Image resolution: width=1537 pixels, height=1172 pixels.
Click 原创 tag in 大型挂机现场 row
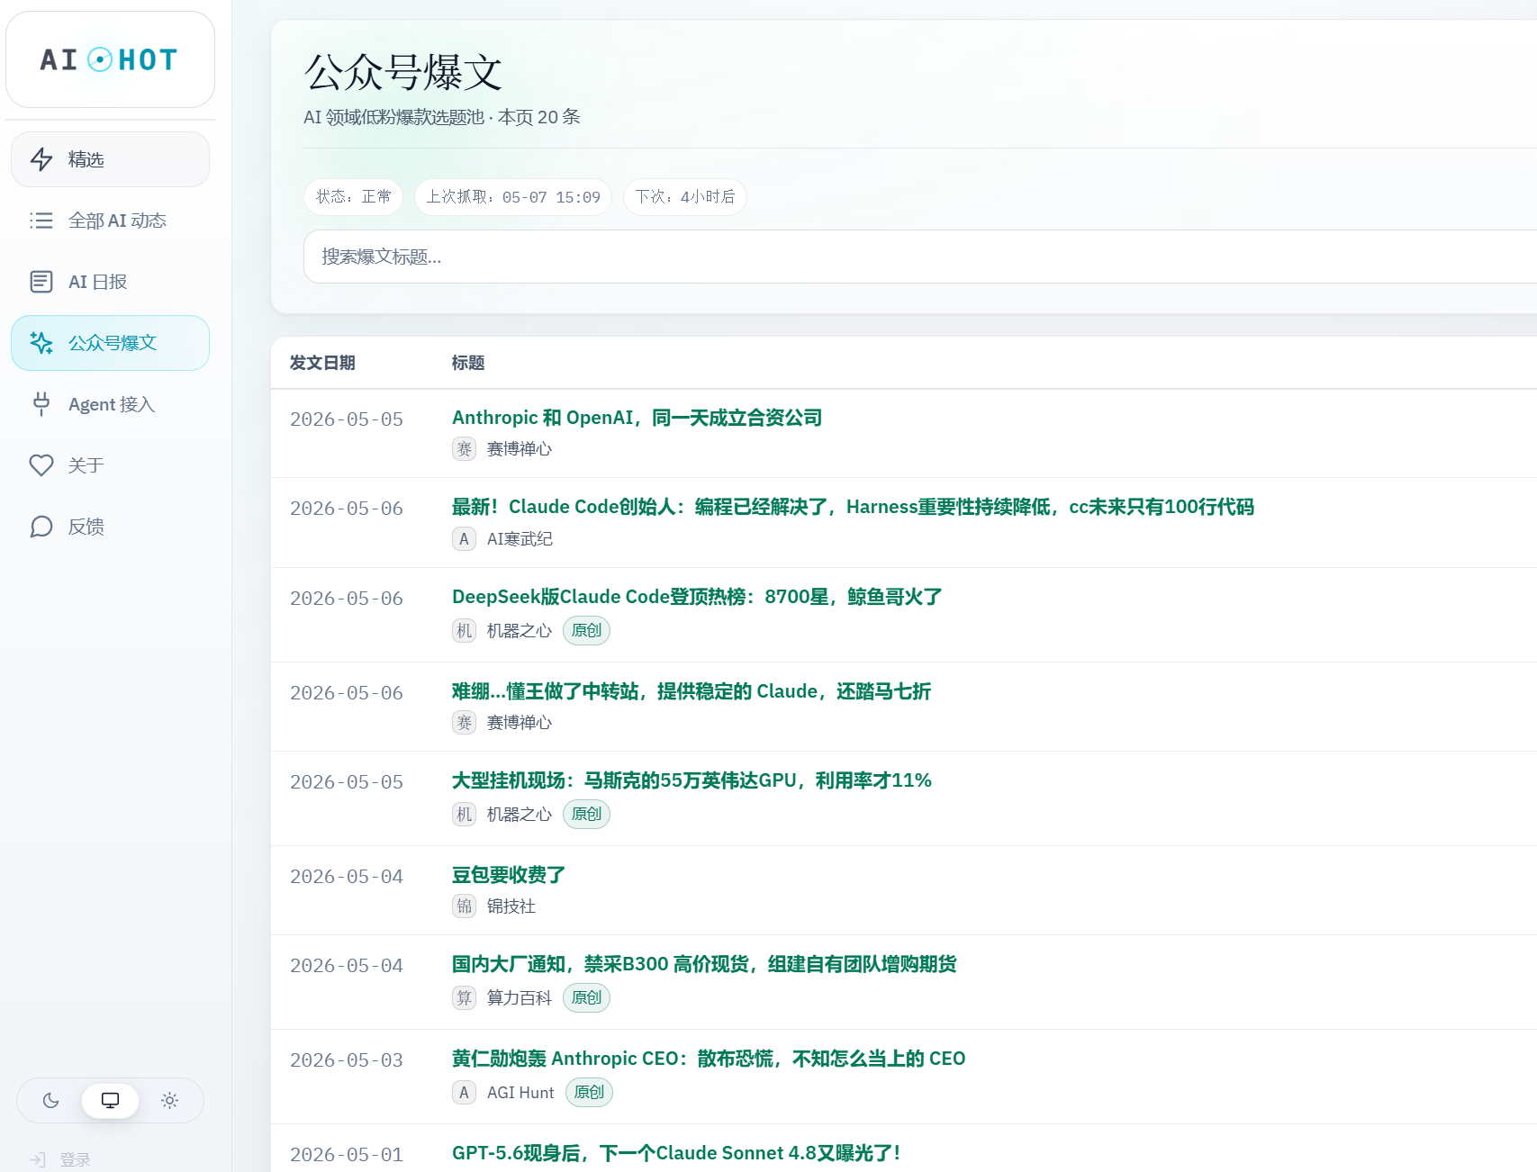coord(586,814)
